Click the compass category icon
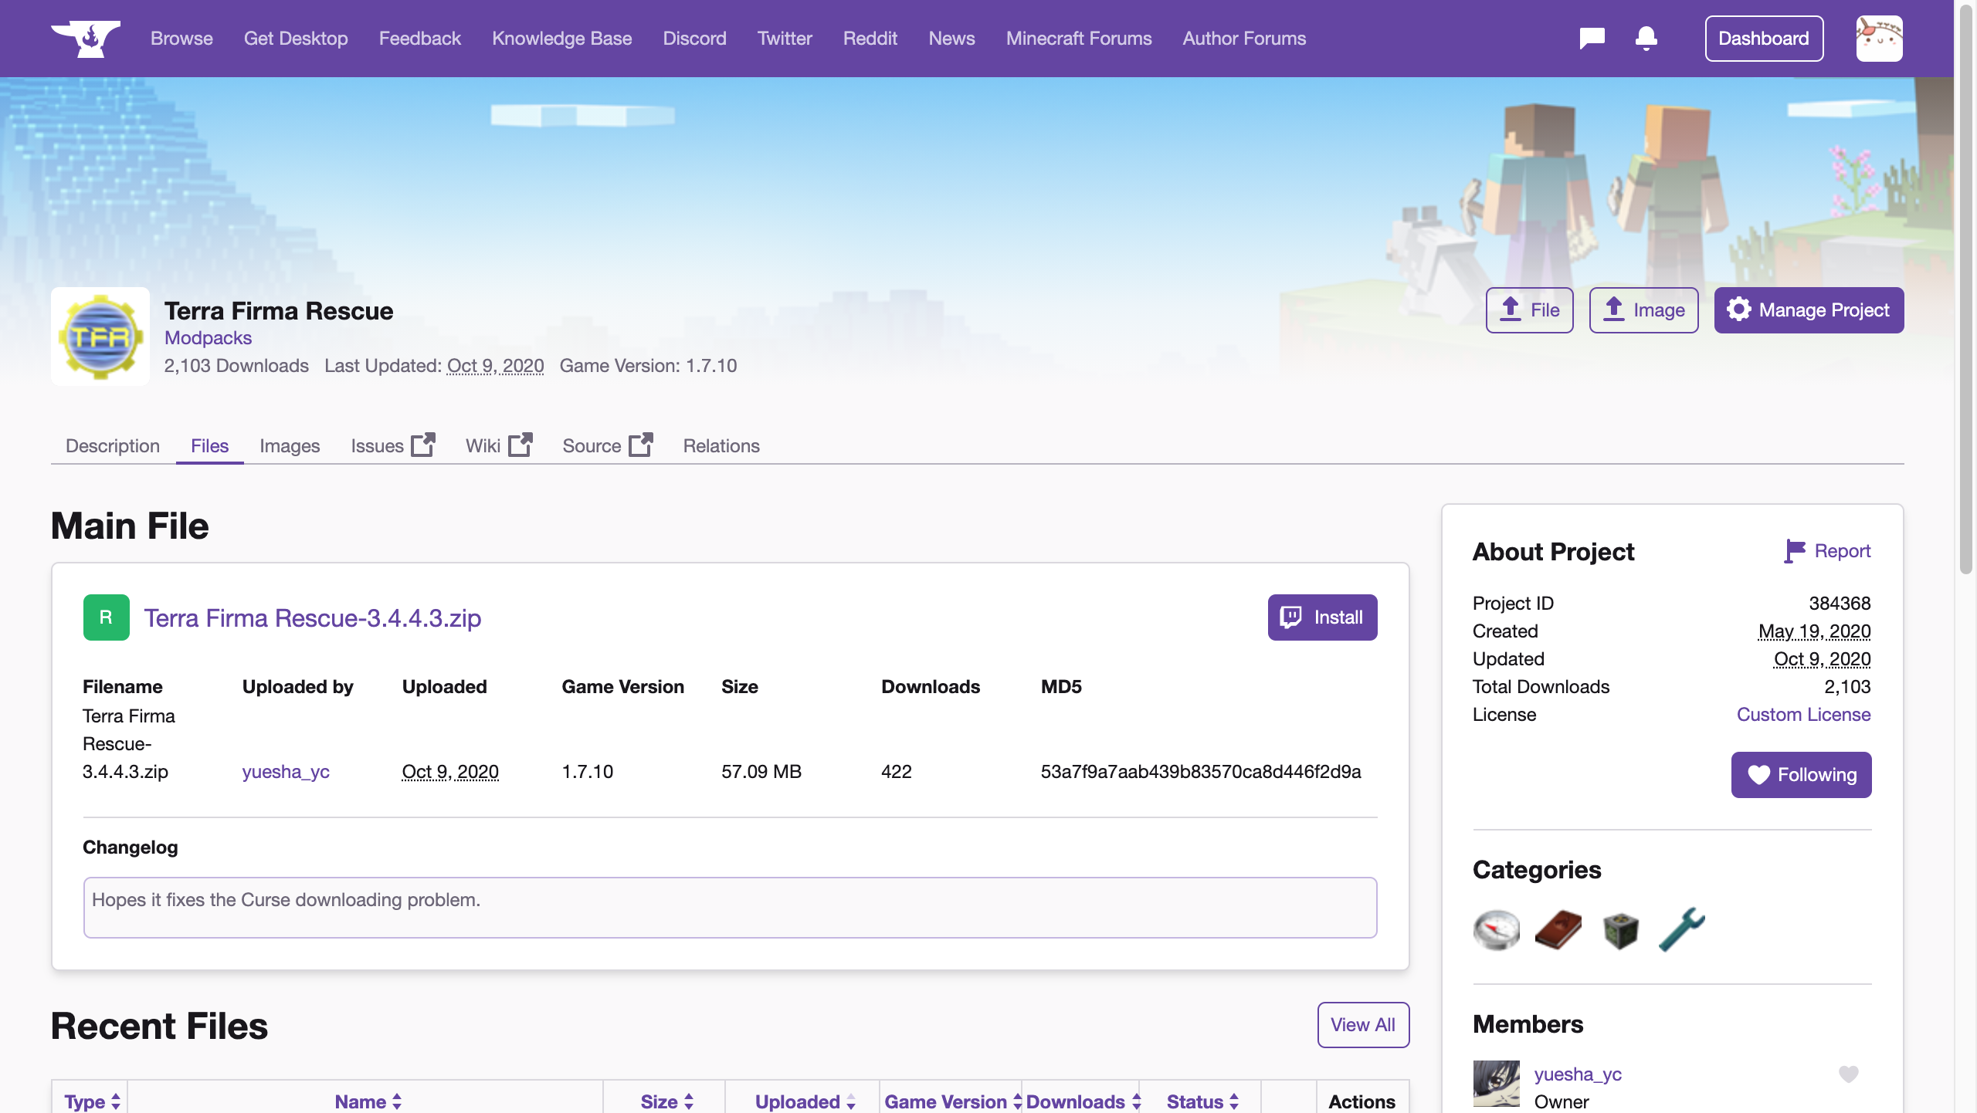This screenshot has width=1977, height=1113. click(1496, 929)
